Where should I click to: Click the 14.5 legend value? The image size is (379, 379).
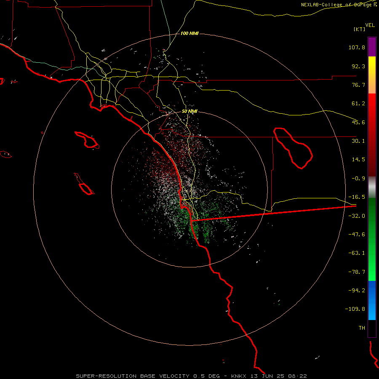[x=358, y=160]
